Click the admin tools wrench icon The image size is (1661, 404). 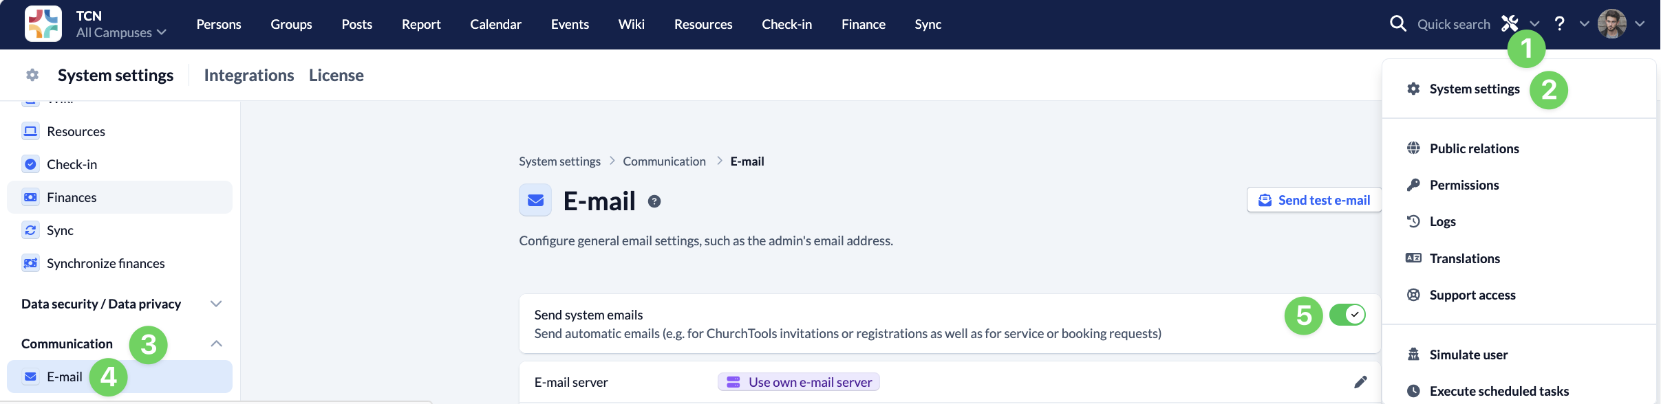tap(1510, 24)
